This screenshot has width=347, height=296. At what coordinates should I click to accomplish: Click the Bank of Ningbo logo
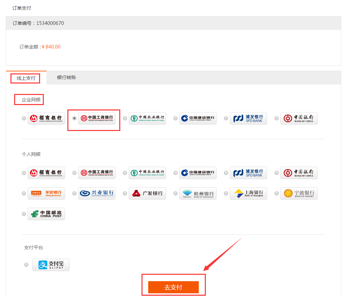pos(299,193)
